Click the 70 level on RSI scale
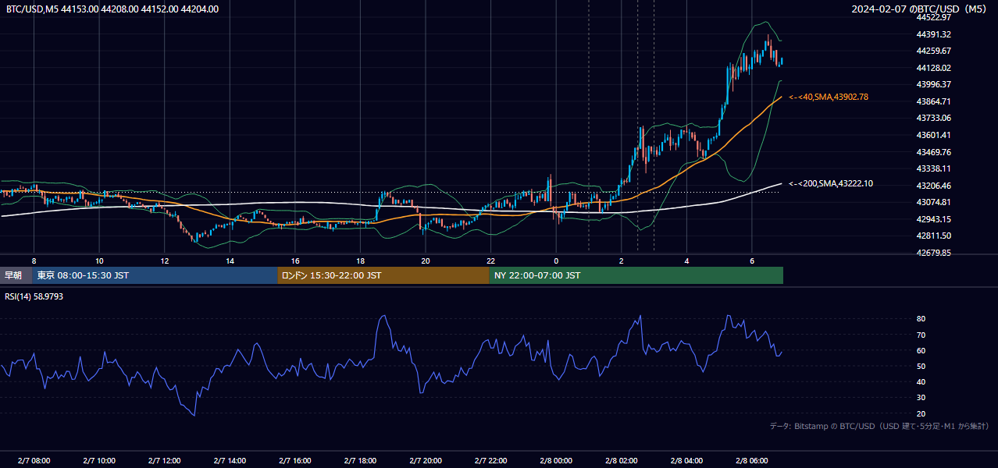998x468 pixels. coord(921,335)
